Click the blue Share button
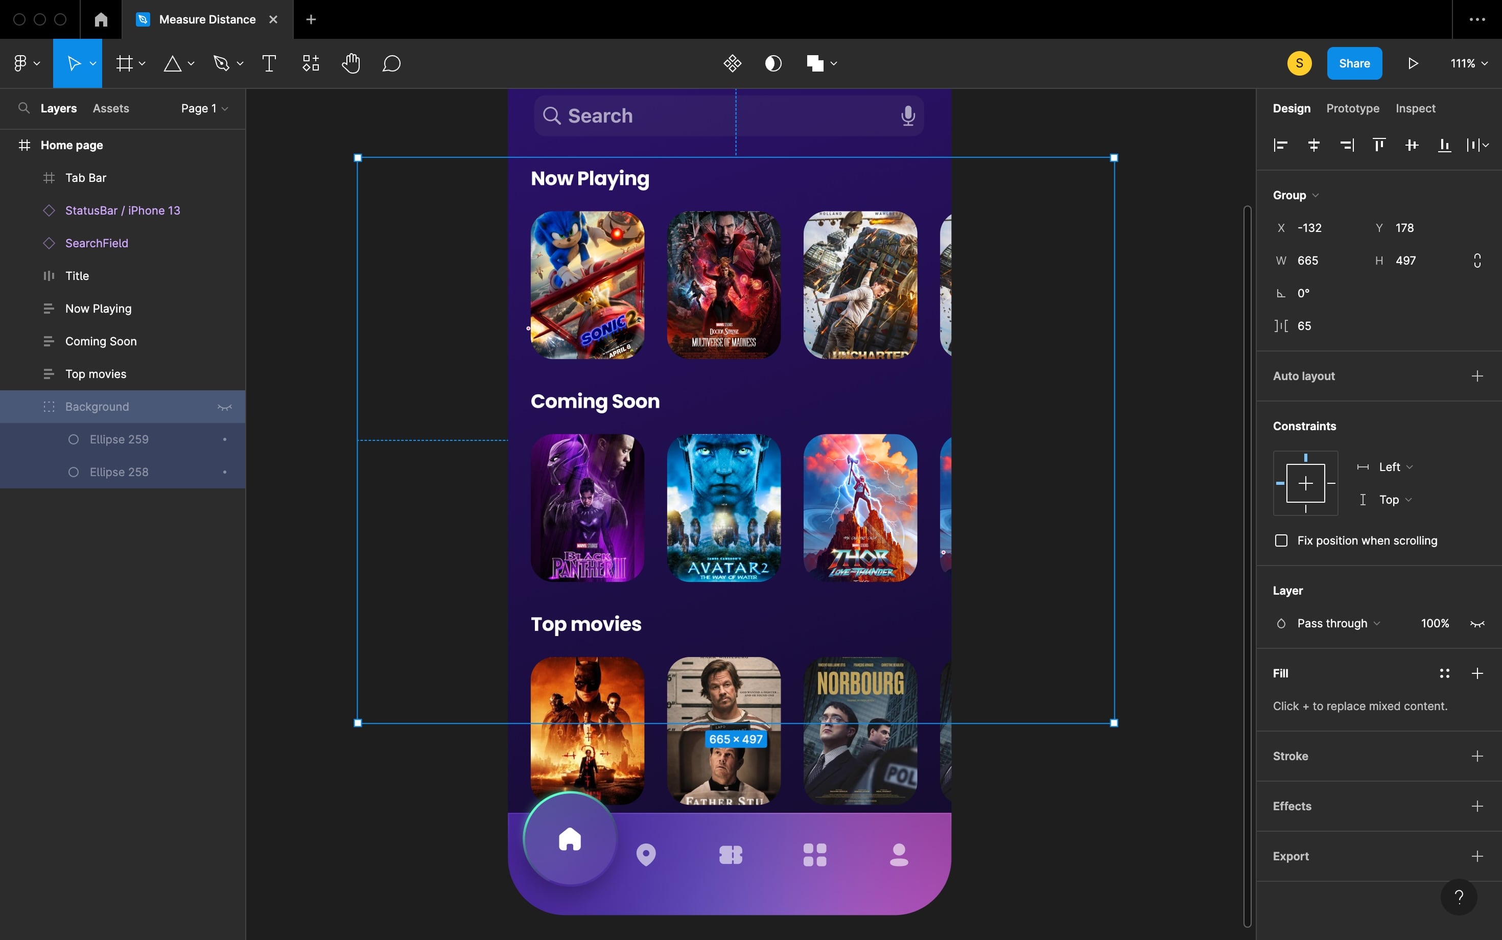Screen dimensions: 1502x940 pyautogui.click(x=1354, y=63)
